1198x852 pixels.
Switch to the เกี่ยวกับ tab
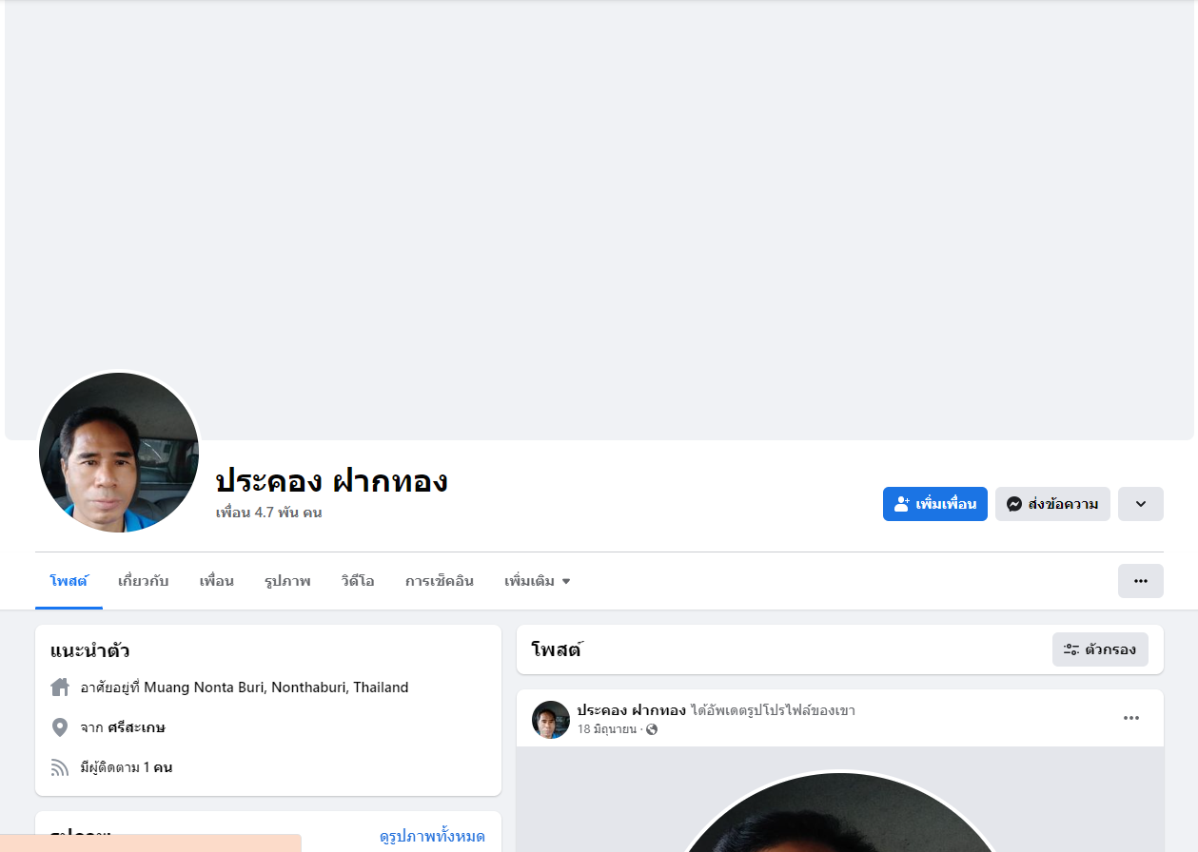coord(144,581)
